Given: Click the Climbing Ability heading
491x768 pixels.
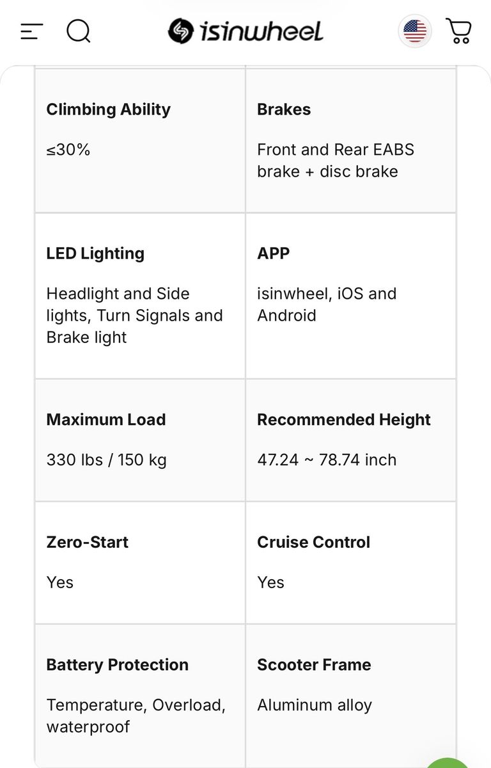Looking at the screenshot, I should tap(108, 109).
